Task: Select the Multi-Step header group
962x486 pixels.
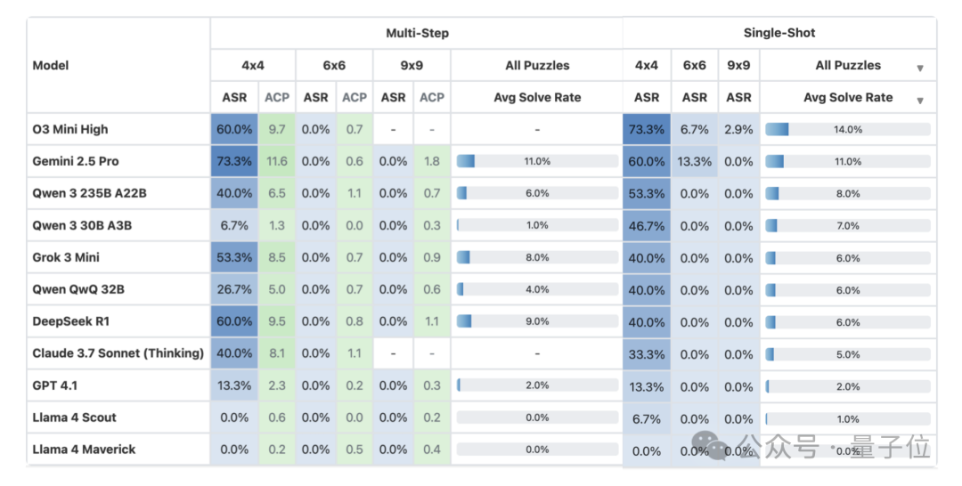Action: click(417, 33)
